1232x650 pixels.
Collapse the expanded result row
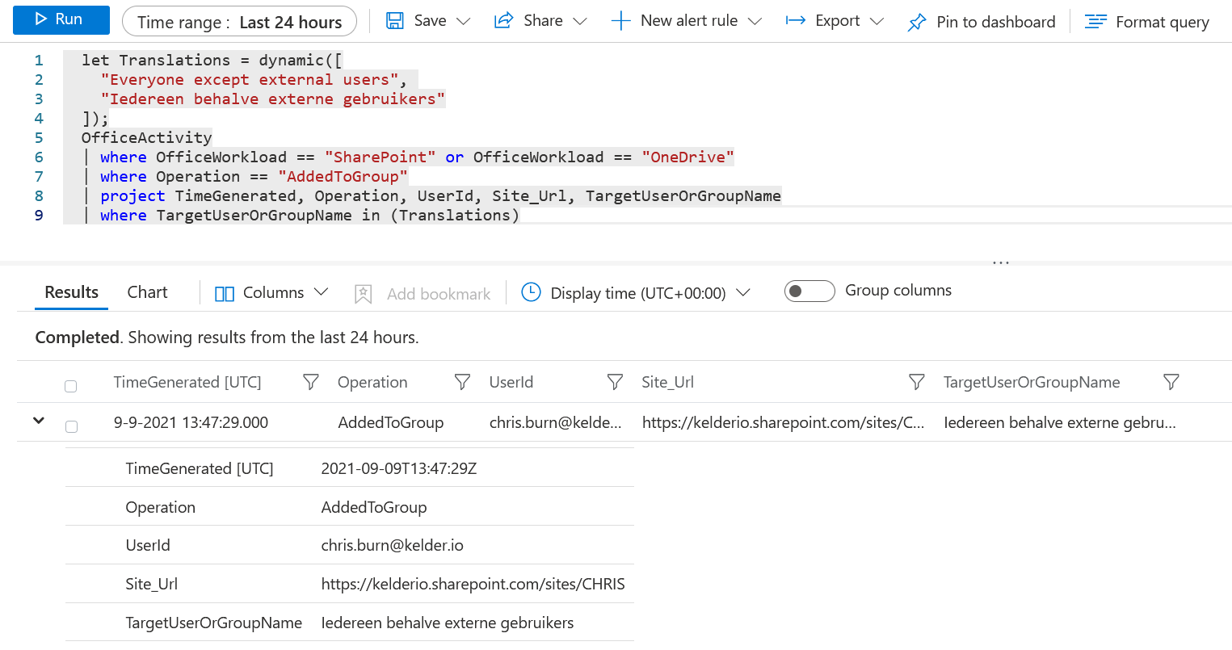[x=39, y=421]
